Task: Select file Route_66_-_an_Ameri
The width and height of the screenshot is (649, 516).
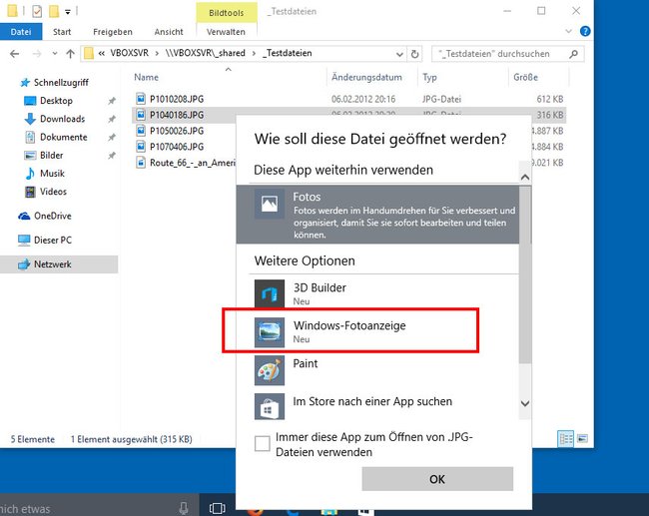Action: tap(186, 163)
